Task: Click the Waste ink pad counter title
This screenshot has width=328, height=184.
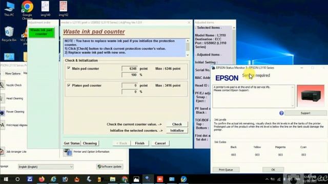Action: tap(94, 32)
